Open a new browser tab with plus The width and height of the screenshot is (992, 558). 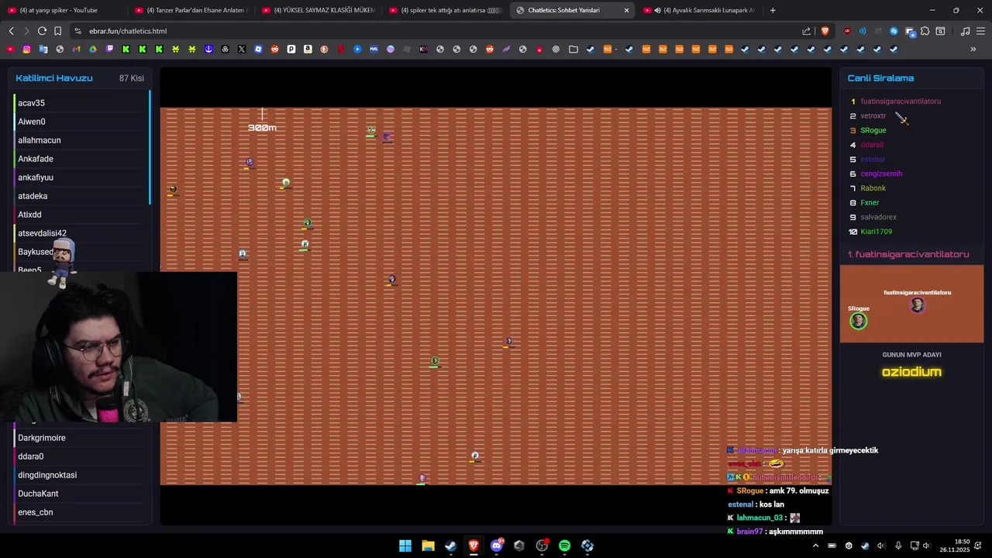pyautogui.click(x=773, y=10)
